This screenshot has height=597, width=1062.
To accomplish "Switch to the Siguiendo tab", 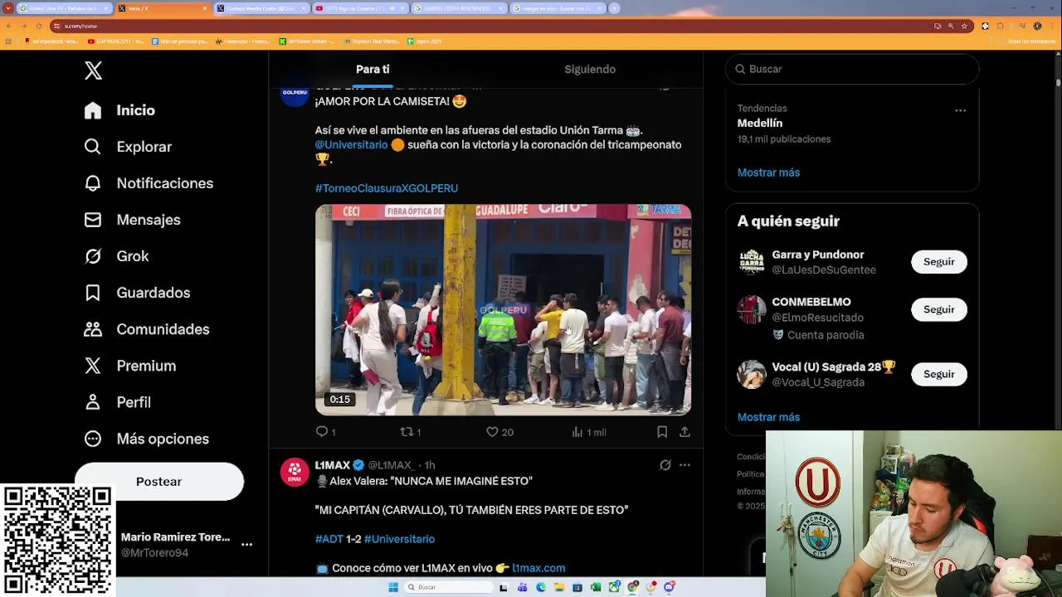I will pyautogui.click(x=590, y=70).
